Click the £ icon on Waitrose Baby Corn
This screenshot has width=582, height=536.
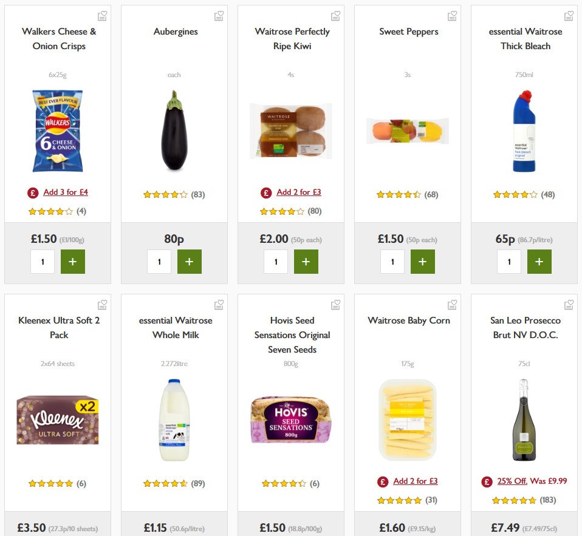(382, 481)
